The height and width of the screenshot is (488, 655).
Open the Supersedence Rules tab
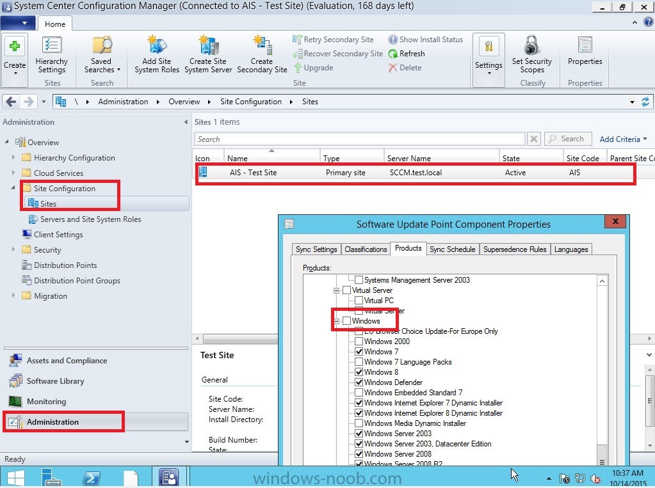tap(515, 249)
